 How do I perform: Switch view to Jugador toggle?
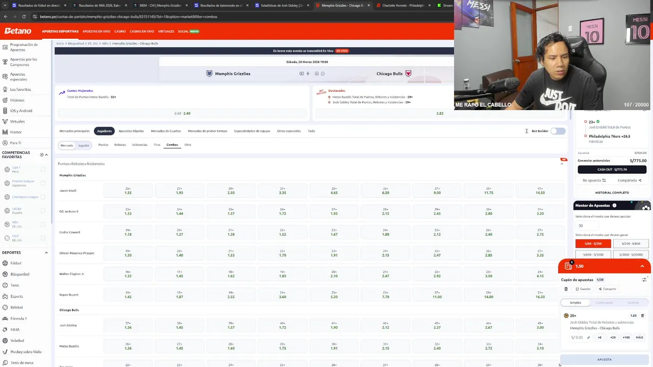(x=84, y=145)
